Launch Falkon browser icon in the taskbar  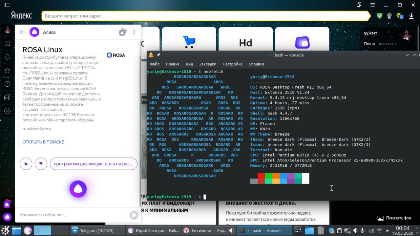point(28,230)
